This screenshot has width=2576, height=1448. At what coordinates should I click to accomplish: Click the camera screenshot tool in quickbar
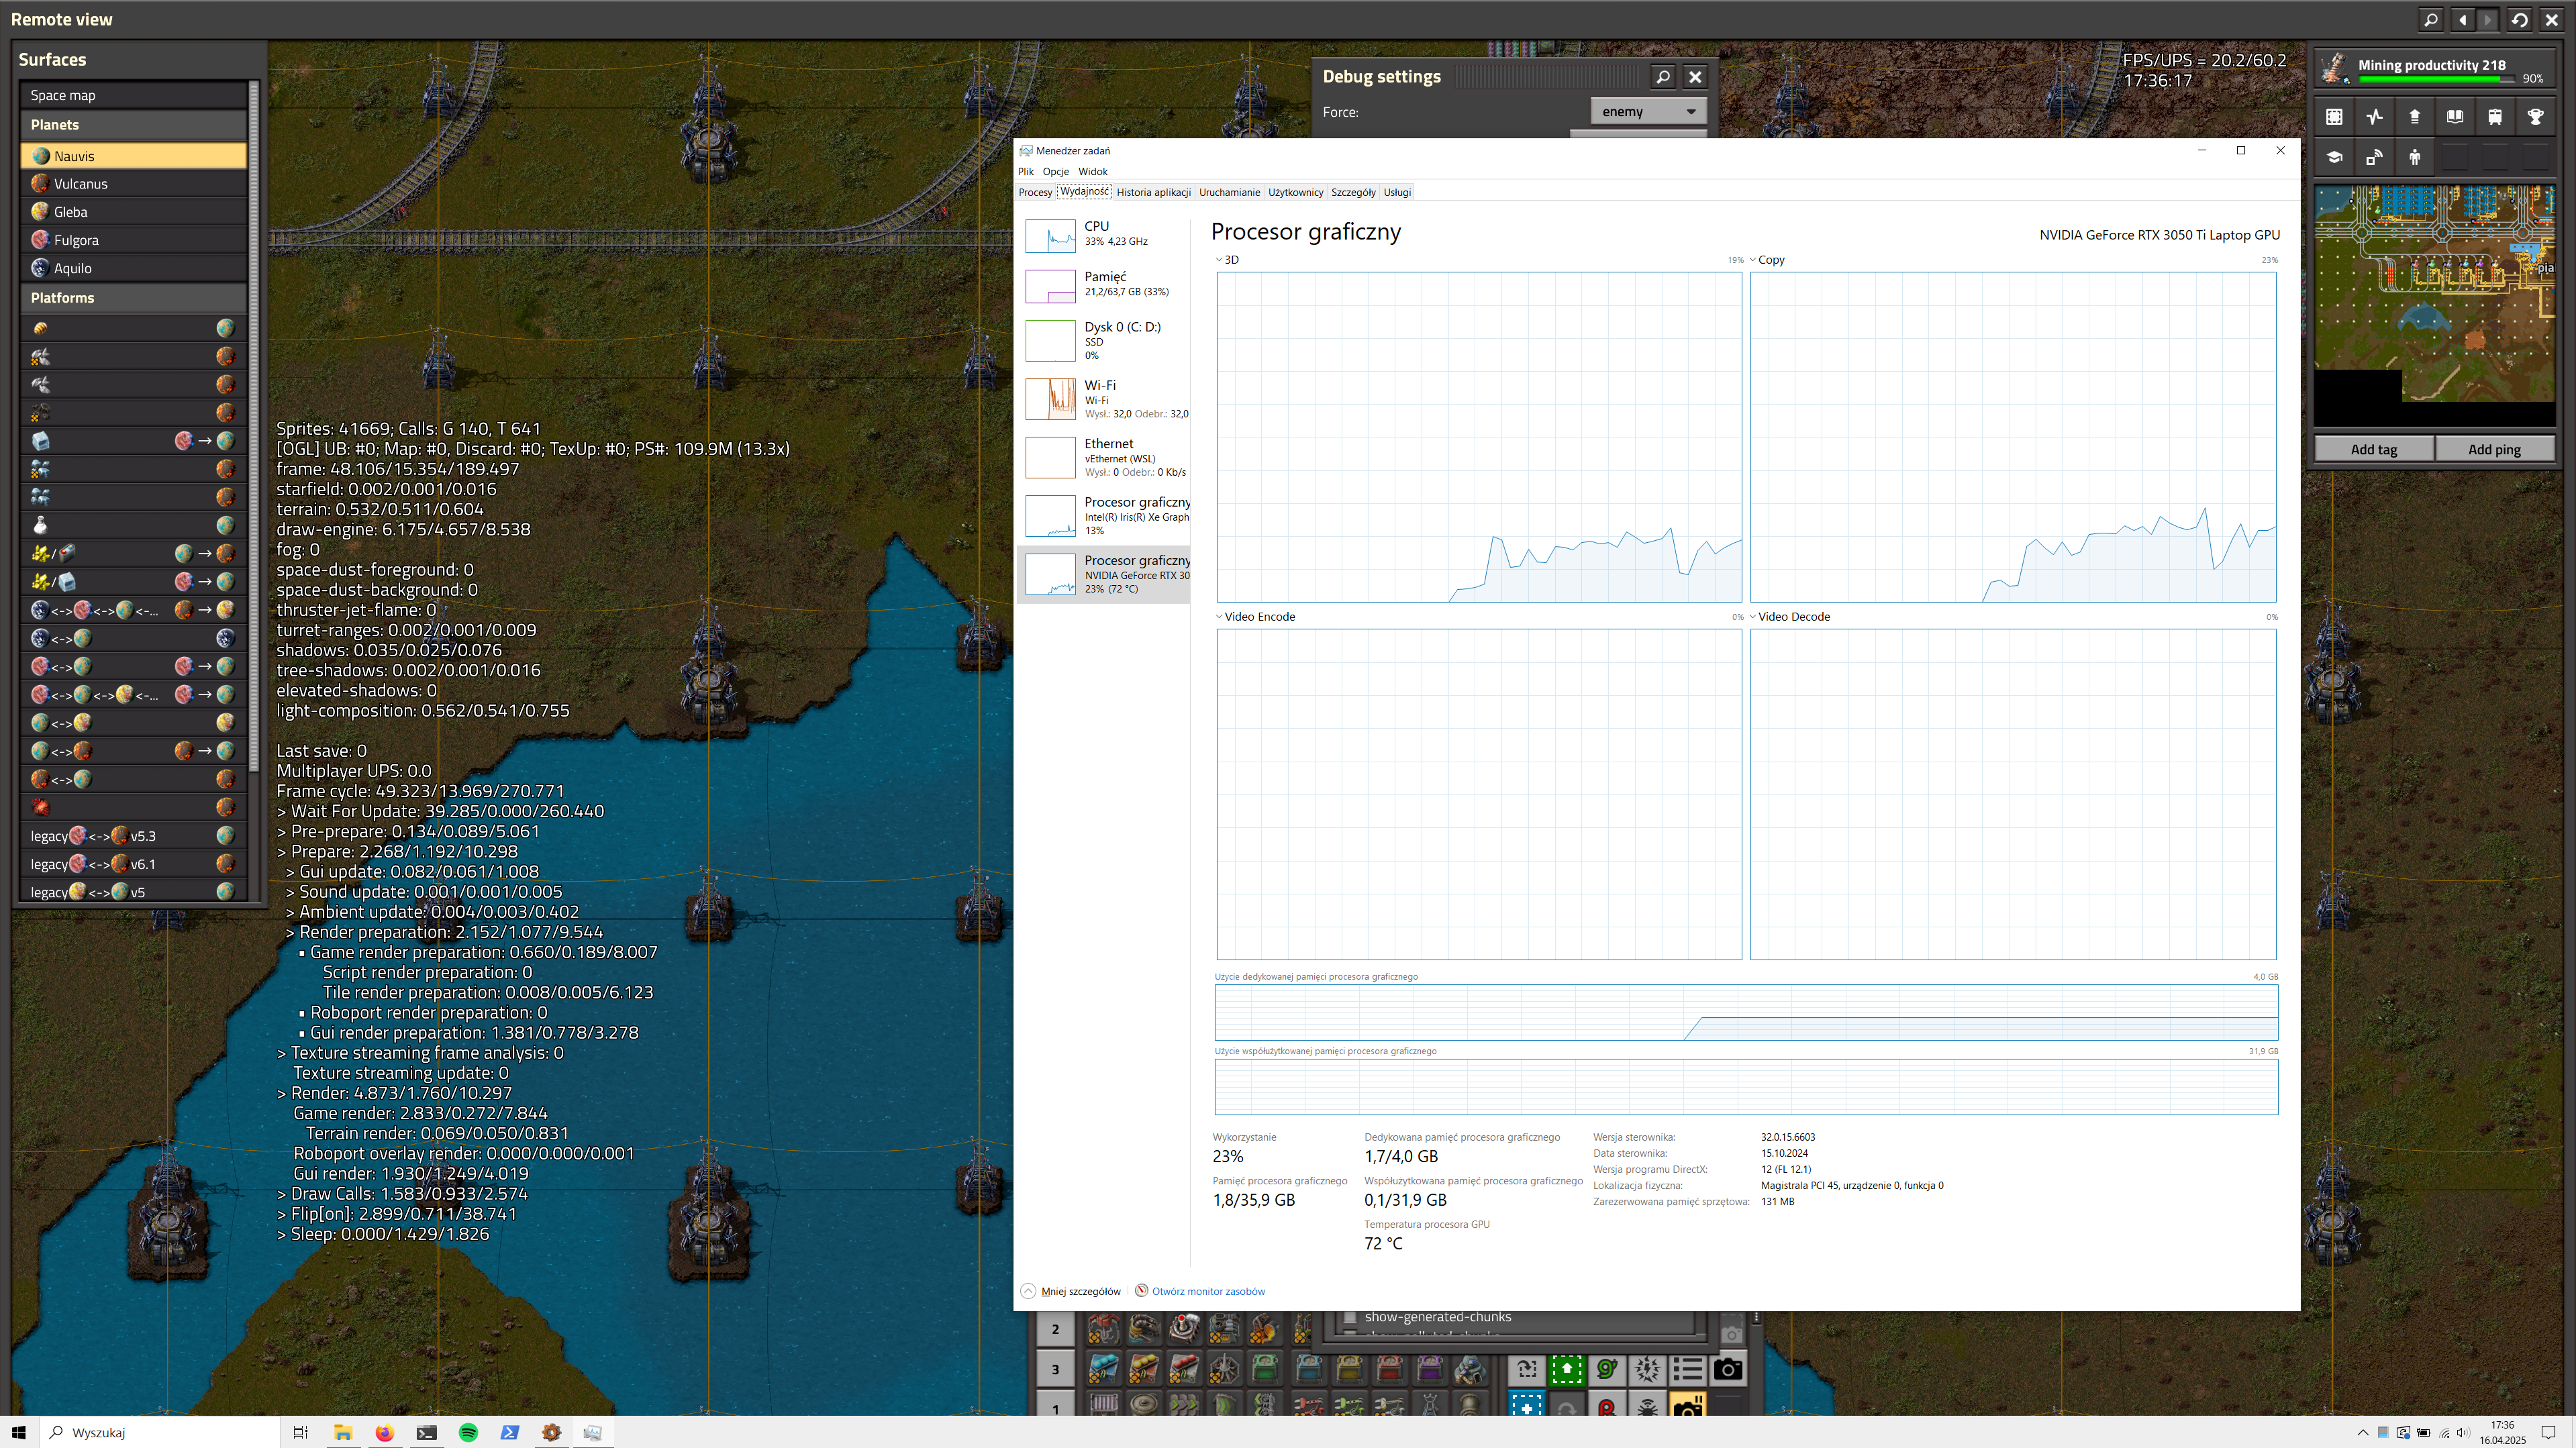(1727, 1369)
